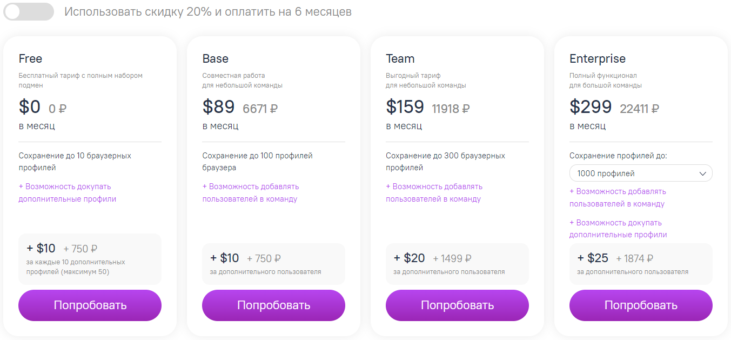The width and height of the screenshot is (731, 340).
Task: Click the $89 Base plan price
Action: coord(218,106)
